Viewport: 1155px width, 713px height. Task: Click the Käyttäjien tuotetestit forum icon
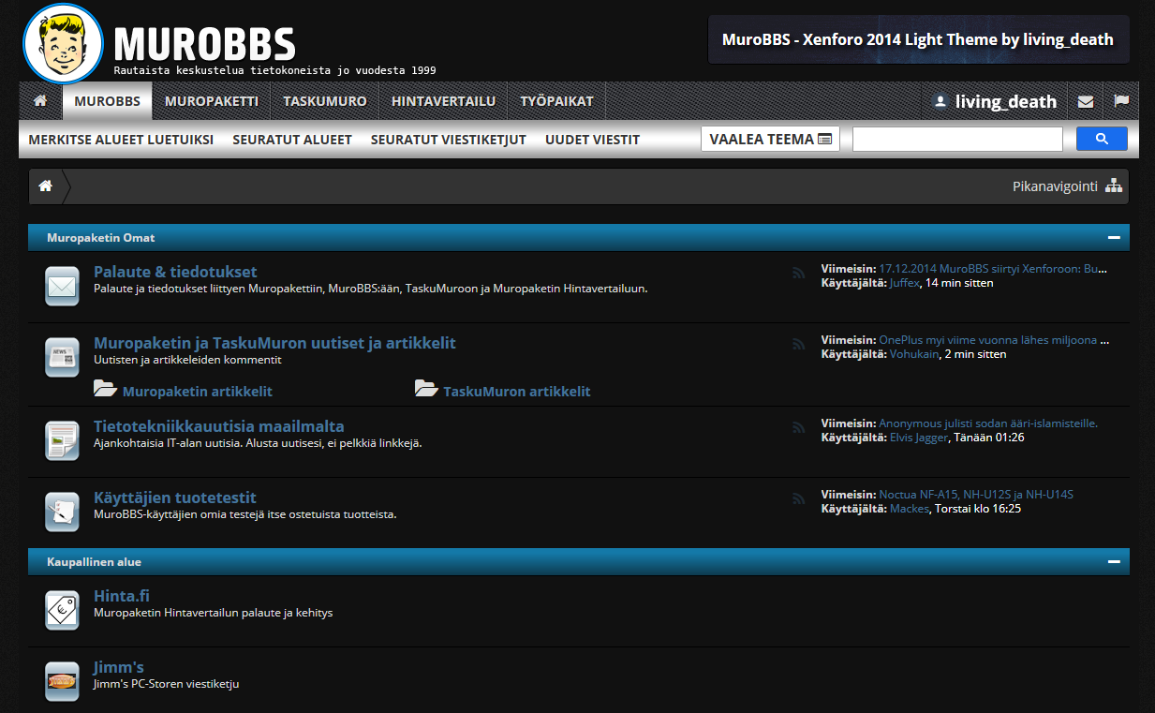tap(63, 512)
